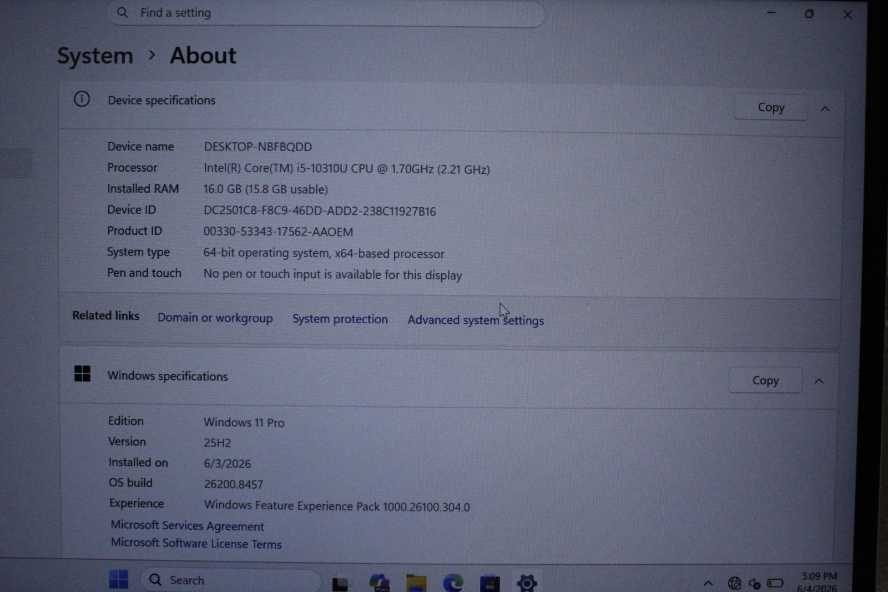Collapse the Windows specifications section
This screenshot has width=888, height=592.
(x=819, y=381)
